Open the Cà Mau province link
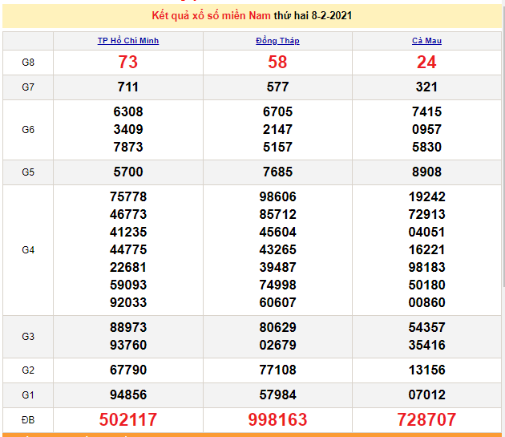505x437 pixels. tap(426, 41)
